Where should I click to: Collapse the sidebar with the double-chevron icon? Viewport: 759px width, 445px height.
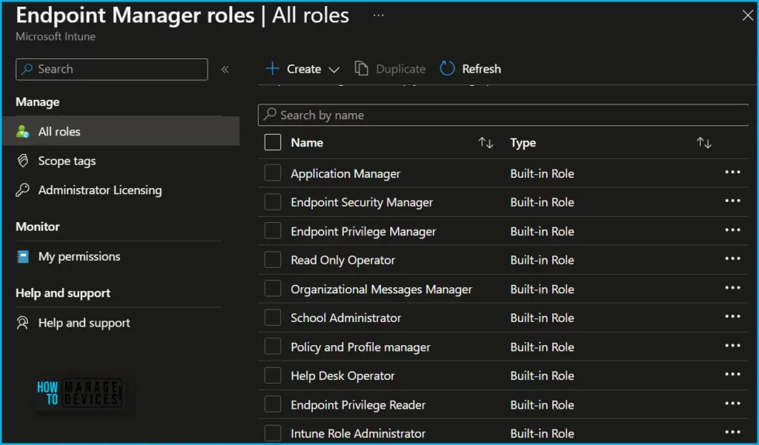point(225,69)
